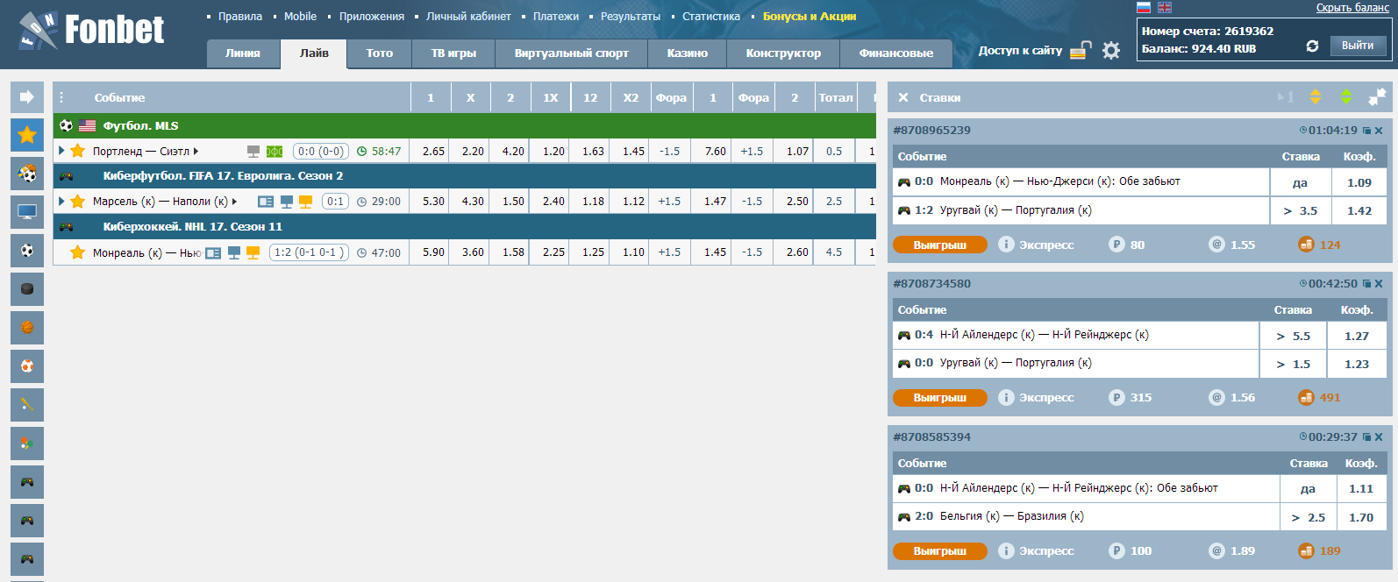
Task: Open the Результаты link
Action: [631, 17]
